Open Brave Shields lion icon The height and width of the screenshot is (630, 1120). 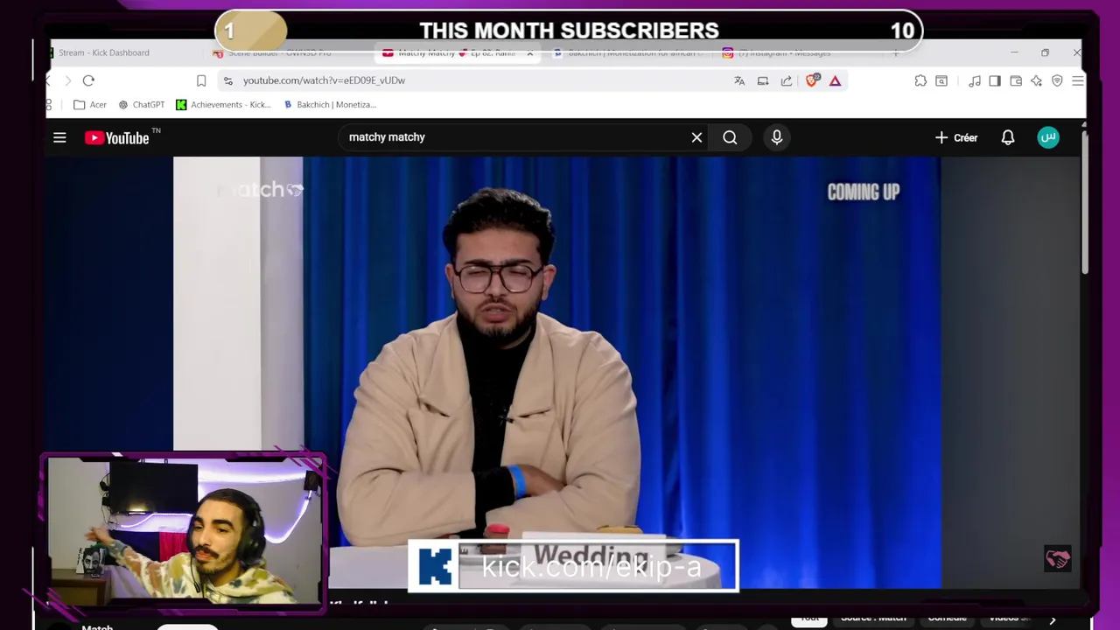point(812,80)
